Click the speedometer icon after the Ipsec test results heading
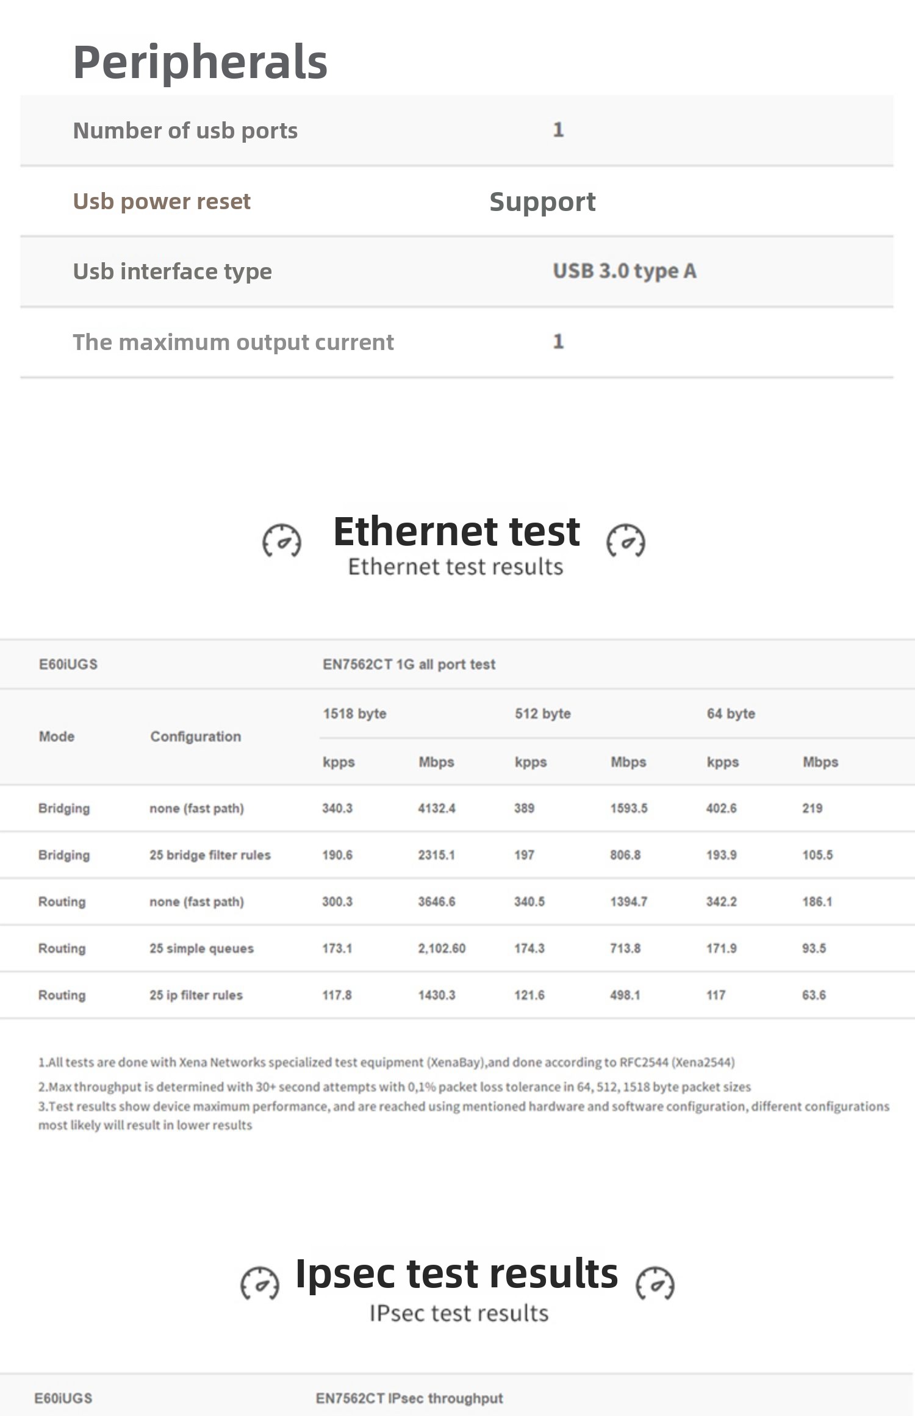The image size is (915, 1416). [x=655, y=1282]
